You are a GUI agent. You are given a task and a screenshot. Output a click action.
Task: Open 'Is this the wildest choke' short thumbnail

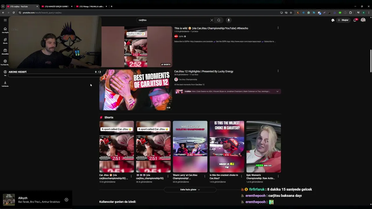227,147
